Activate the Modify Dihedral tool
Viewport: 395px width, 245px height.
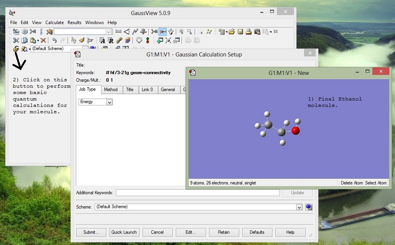135,31
